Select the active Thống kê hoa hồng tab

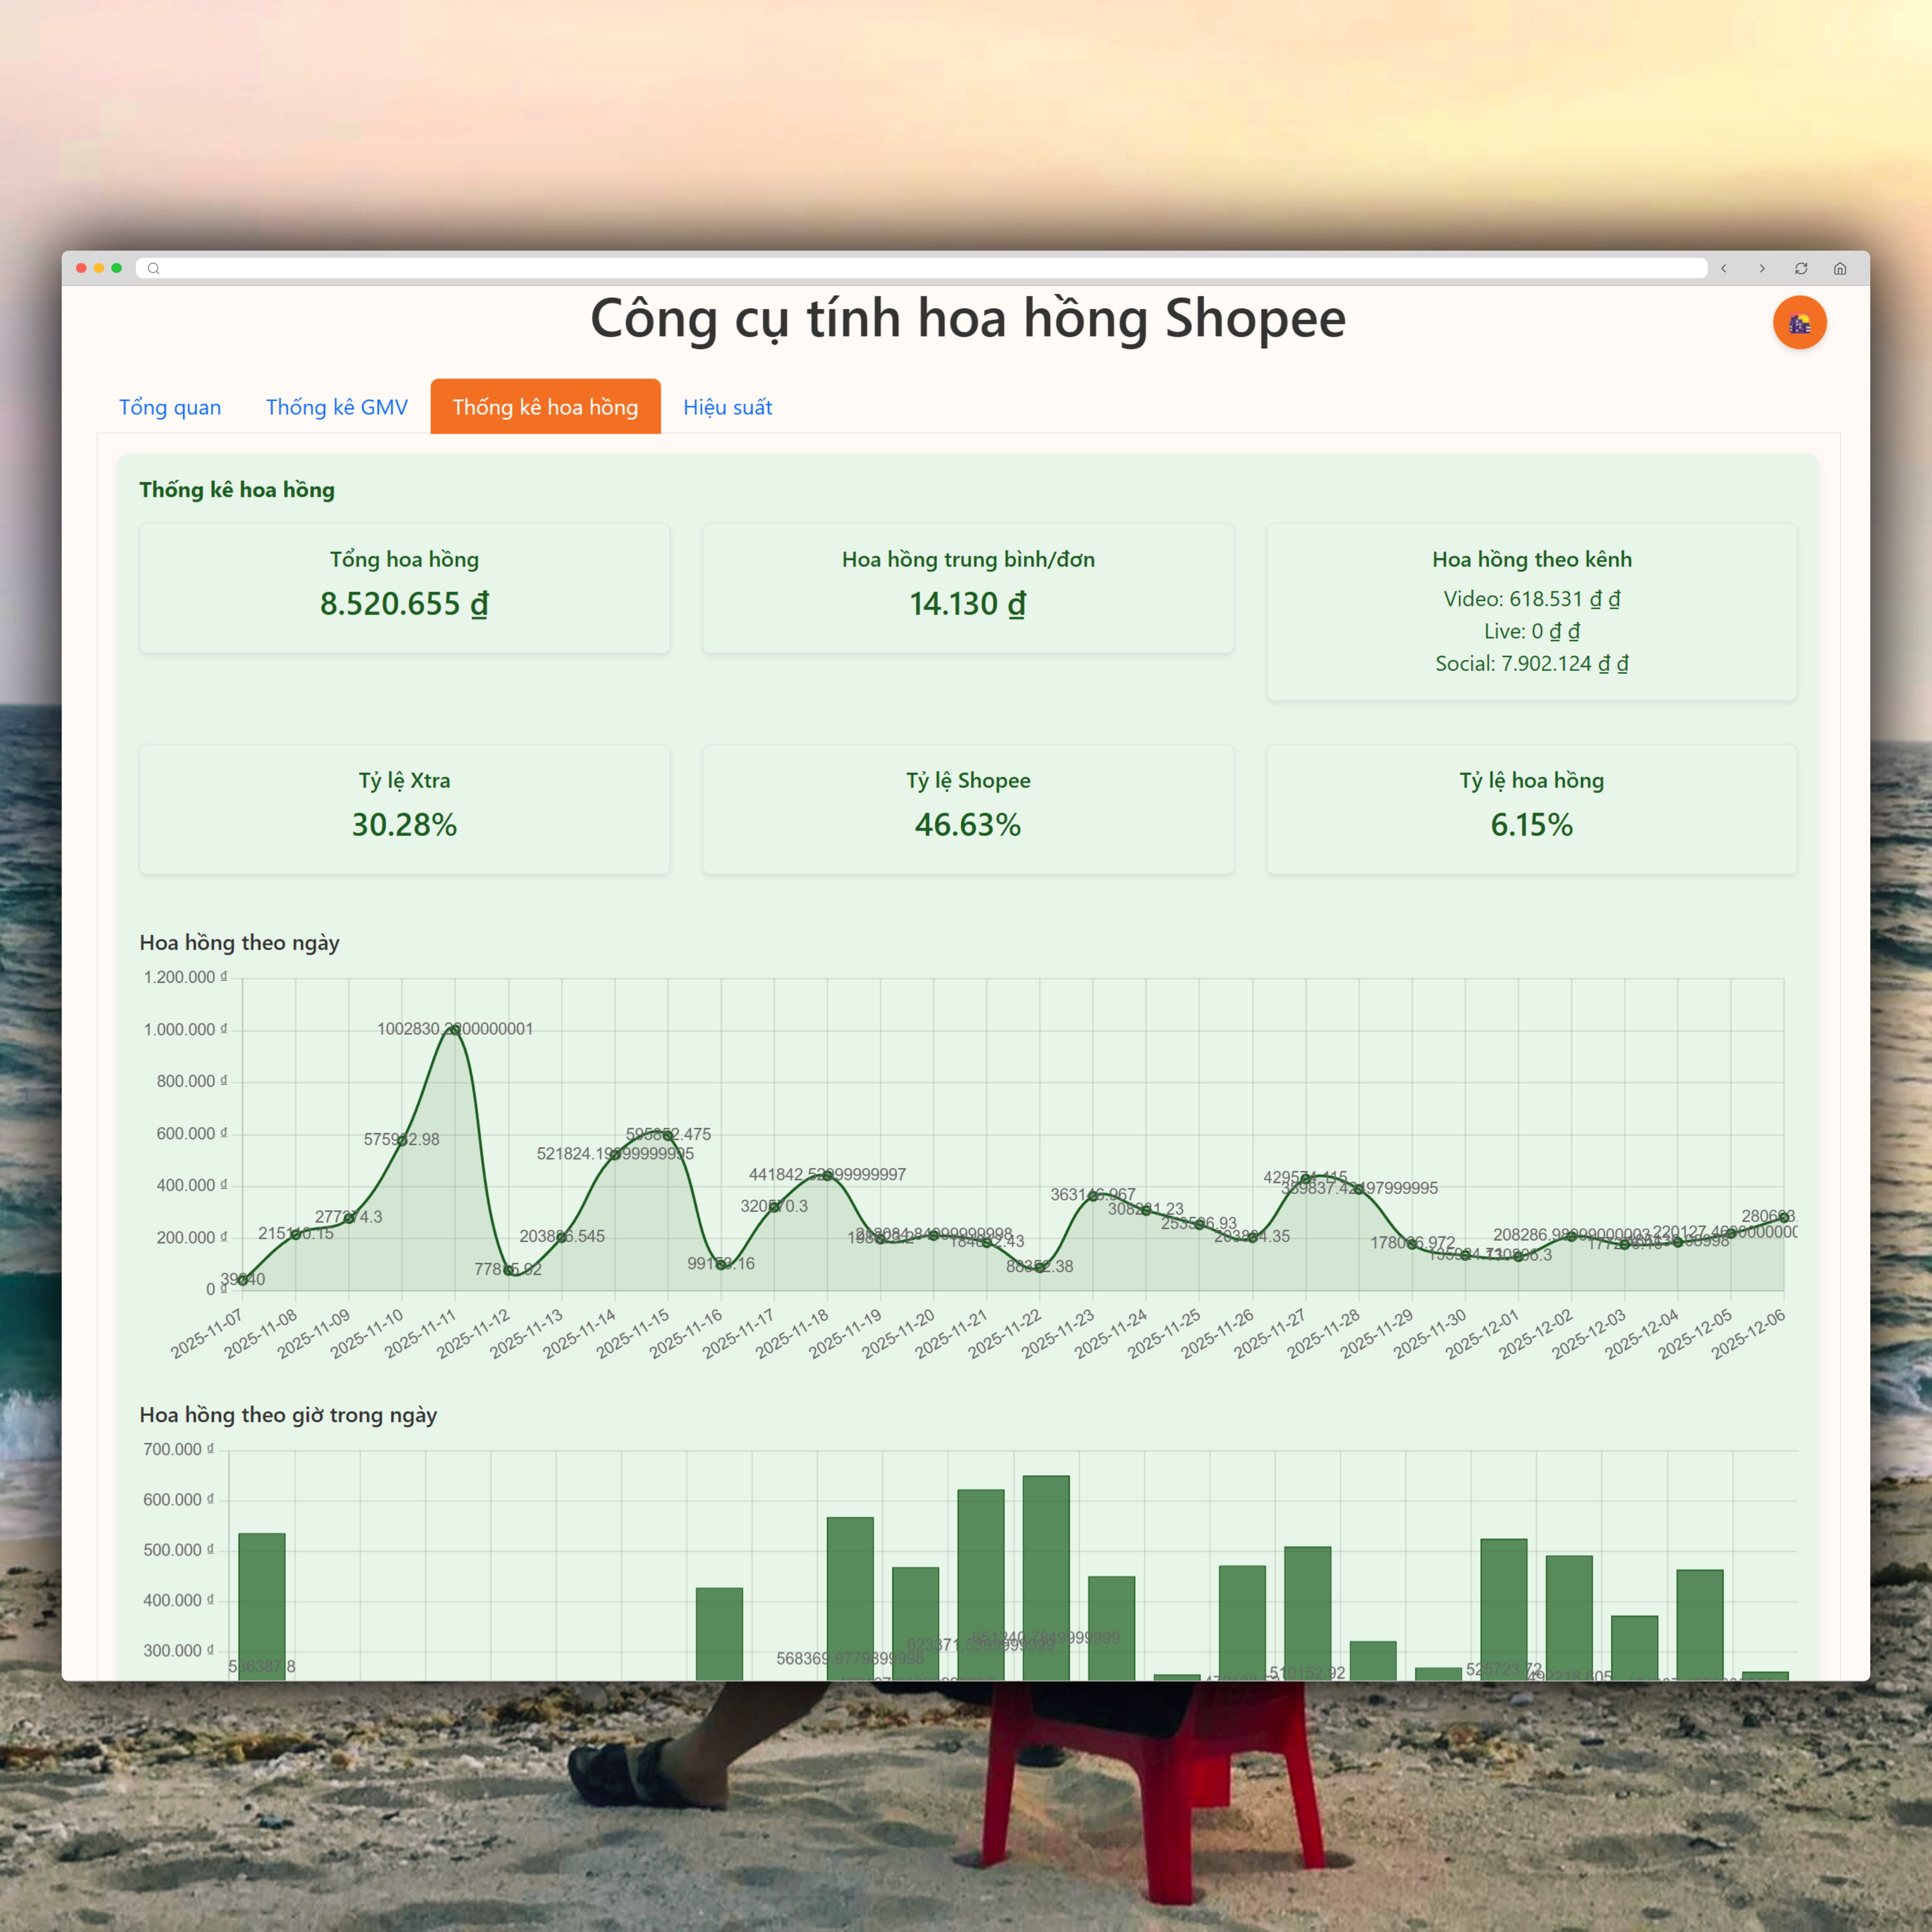pyautogui.click(x=545, y=407)
